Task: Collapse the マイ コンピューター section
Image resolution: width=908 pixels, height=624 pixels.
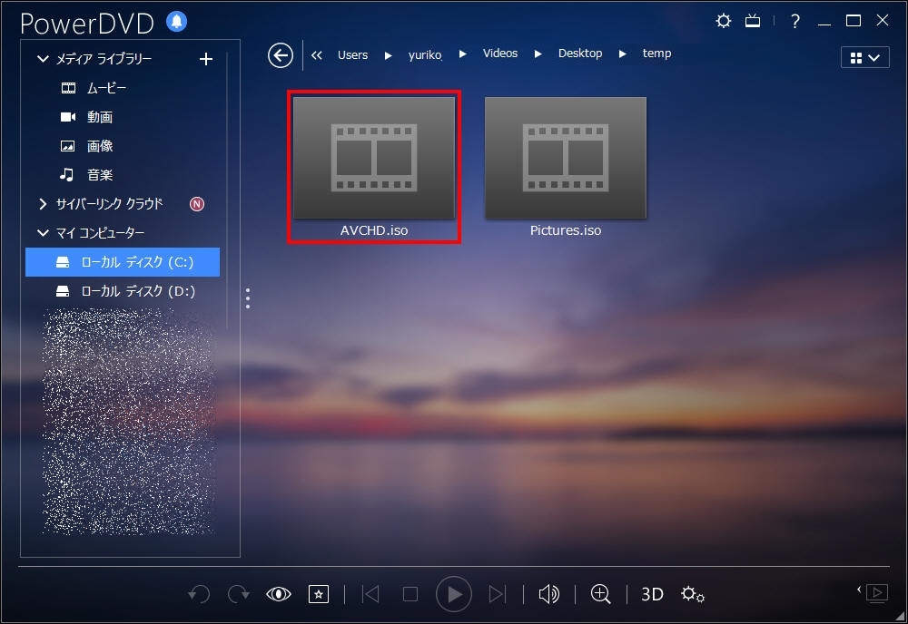Action: pyautogui.click(x=43, y=232)
